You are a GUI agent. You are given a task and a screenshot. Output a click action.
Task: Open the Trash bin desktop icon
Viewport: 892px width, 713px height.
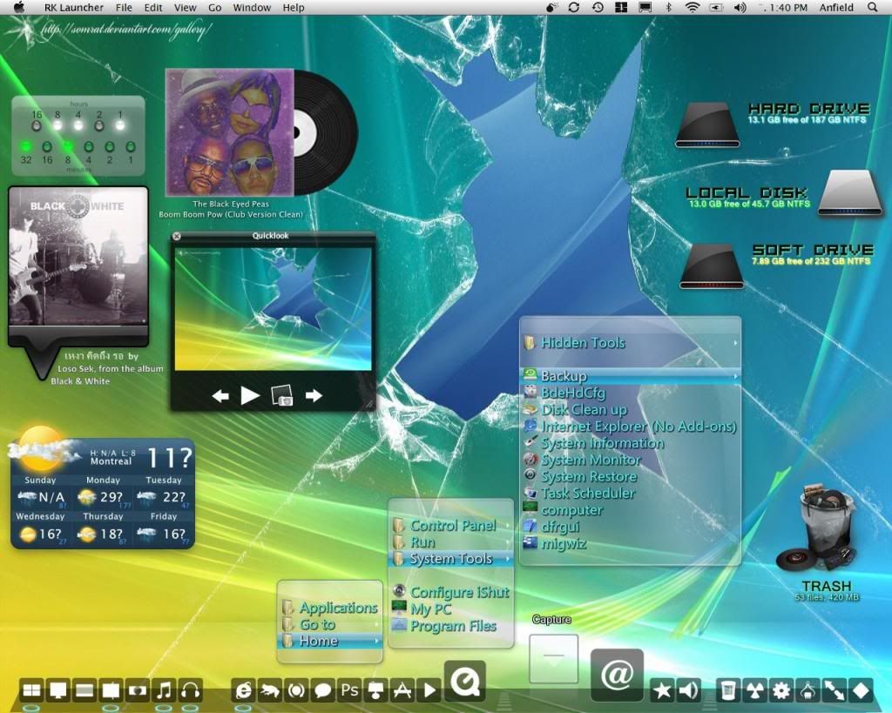click(818, 528)
